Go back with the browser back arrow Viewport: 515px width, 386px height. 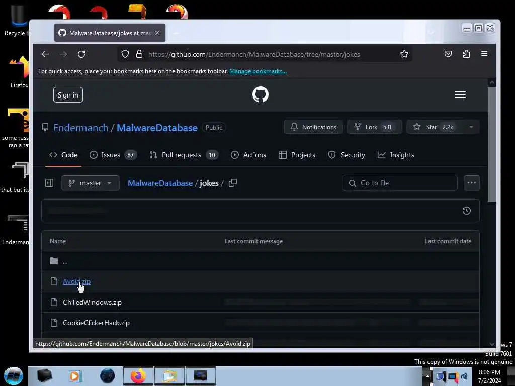45,54
